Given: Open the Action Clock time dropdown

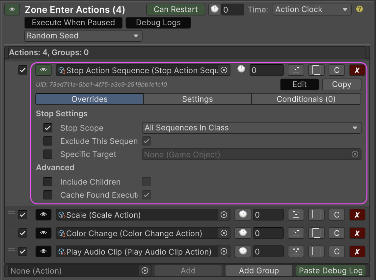Looking at the screenshot, I should (311, 10).
